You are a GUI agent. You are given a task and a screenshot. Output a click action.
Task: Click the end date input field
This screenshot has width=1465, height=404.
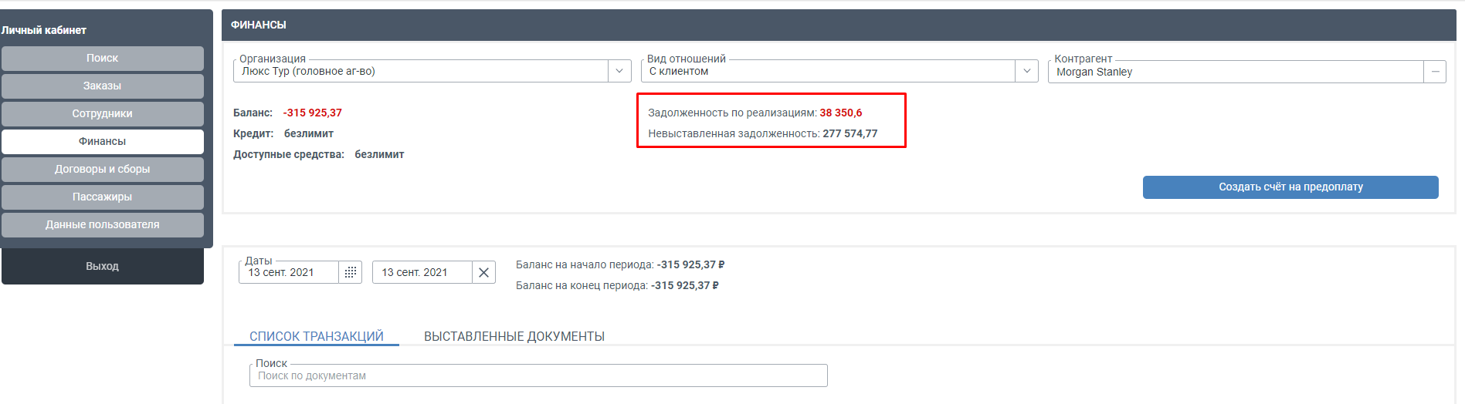422,272
